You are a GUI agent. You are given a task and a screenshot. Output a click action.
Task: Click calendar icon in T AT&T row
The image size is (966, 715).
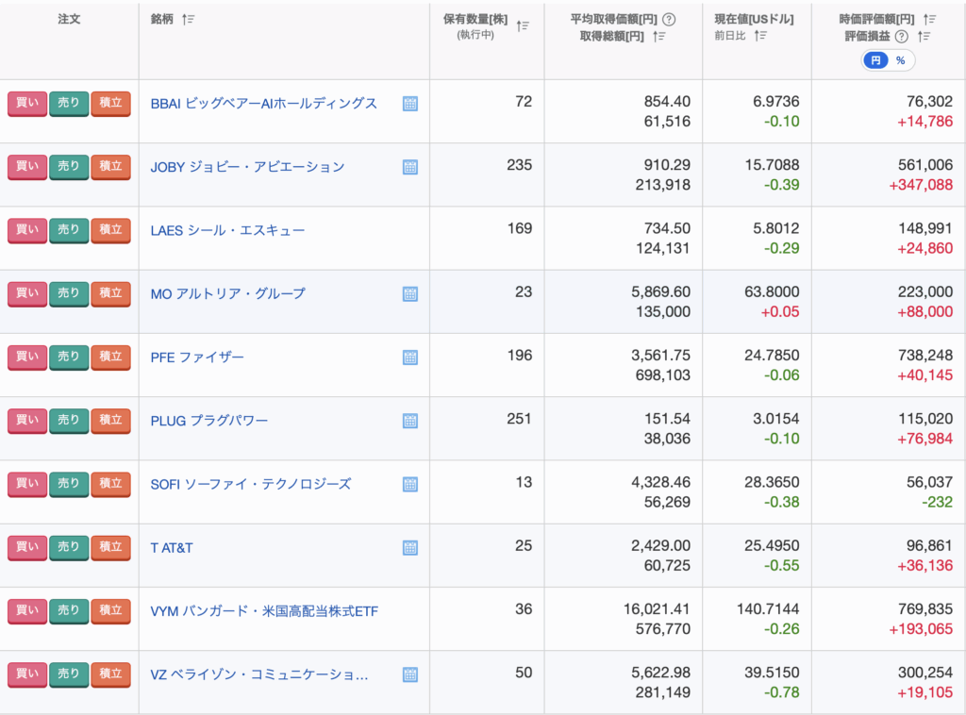point(410,548)
